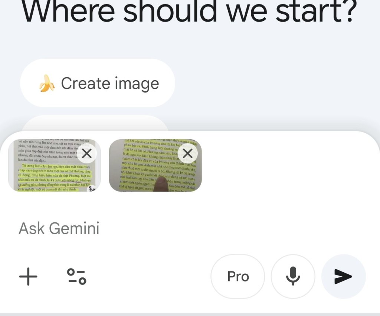380x316 pixels.
Task: Focus the Ask Gemini text field
Action: click(148, 228)
